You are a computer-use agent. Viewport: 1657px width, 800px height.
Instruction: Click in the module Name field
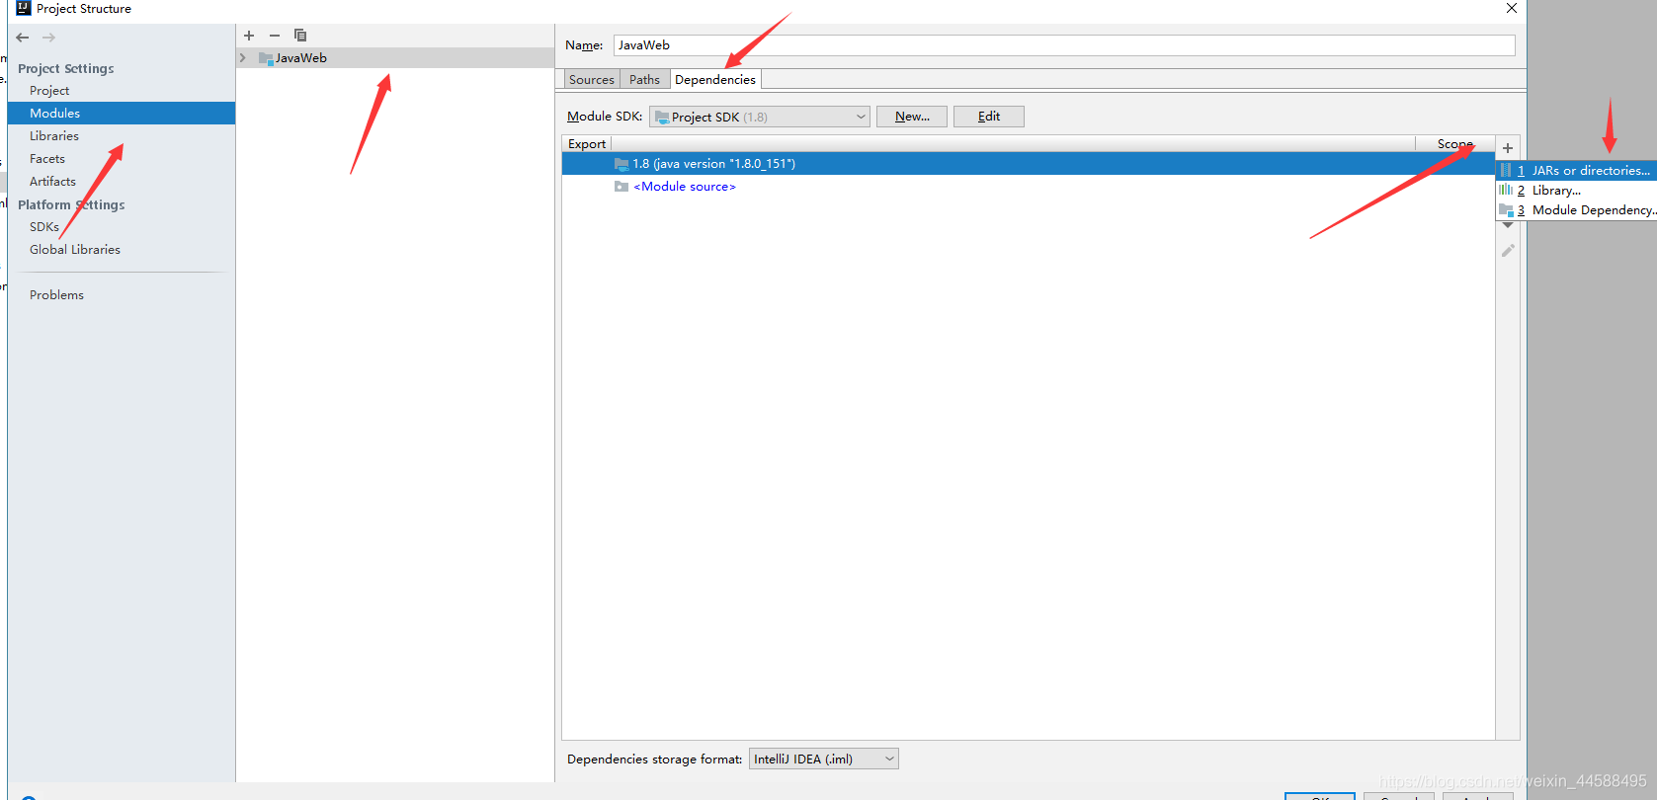[x=1064, y=45]
